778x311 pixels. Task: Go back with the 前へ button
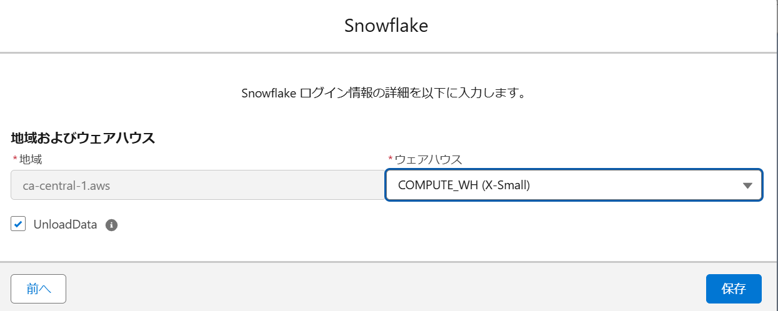coord(38,289)
